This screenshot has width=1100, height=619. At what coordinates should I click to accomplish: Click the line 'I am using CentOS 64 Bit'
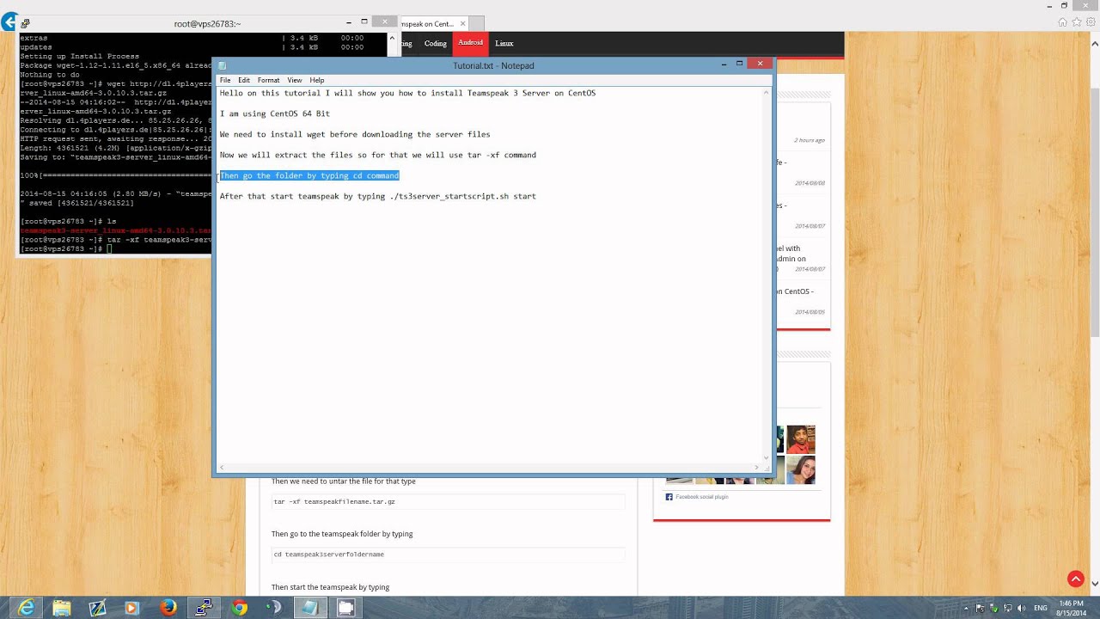tap(275, 113)
